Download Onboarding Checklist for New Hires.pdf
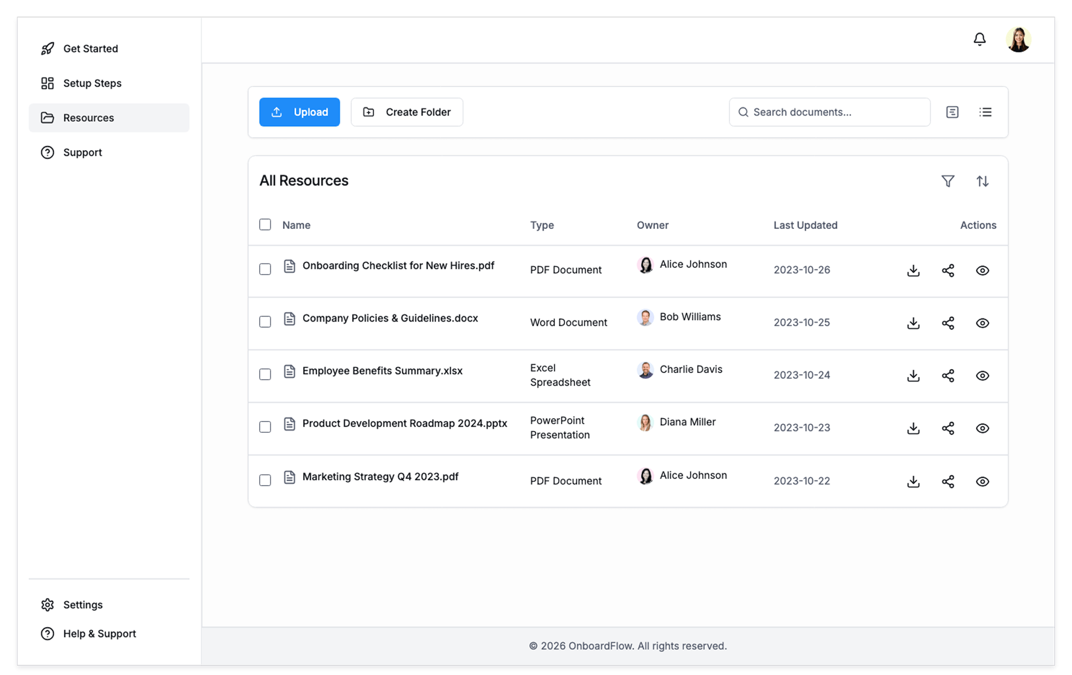Viewport: 1072px width, 675px height. coord(913,271)
